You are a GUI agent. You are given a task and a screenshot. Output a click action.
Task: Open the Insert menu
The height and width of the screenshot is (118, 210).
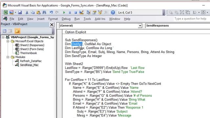tap(41, 19)
